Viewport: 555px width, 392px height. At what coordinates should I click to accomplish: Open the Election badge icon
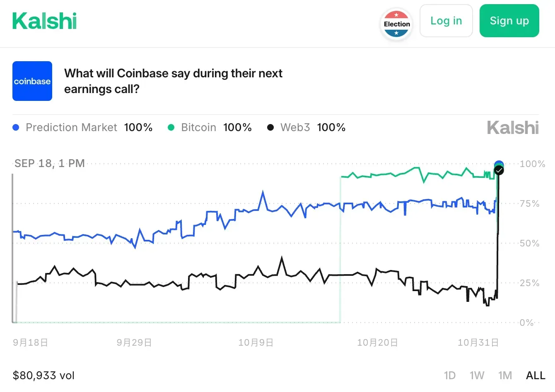click(396, 24)
